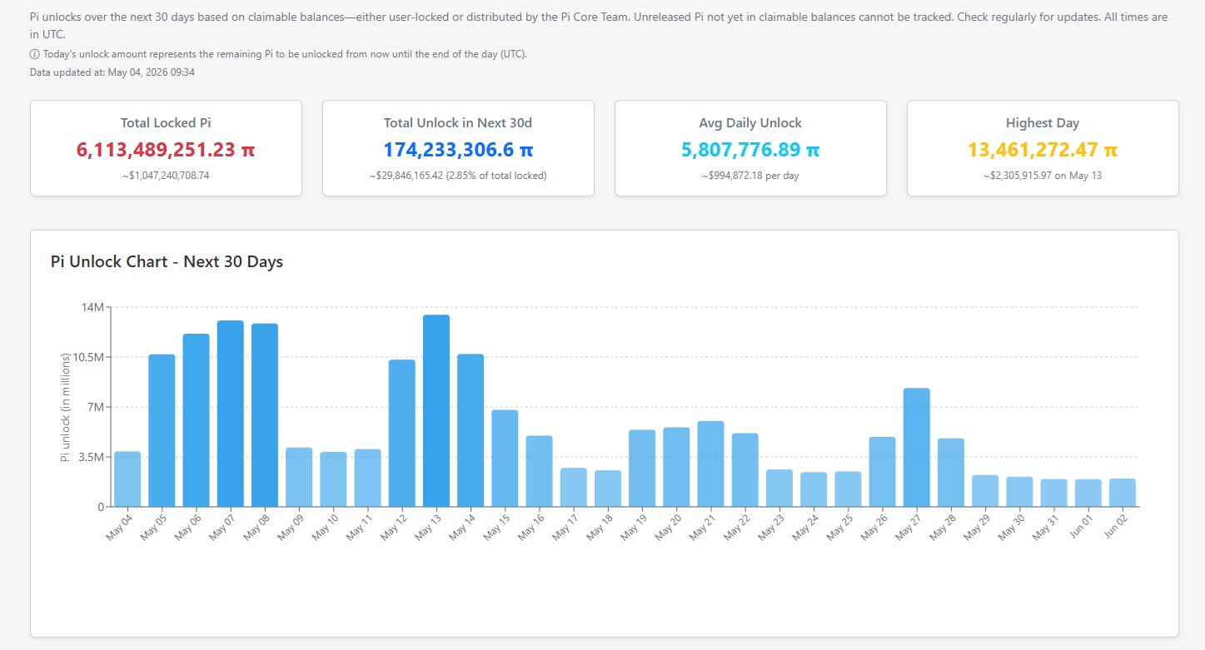The height and width of the screenshot is (650, 1205).
Task: Click the 13,461,272.47 π value
Action: 1043,150
